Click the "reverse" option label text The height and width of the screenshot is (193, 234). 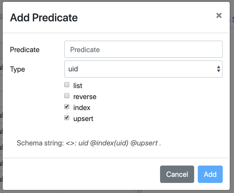click(x=85, y=97)
